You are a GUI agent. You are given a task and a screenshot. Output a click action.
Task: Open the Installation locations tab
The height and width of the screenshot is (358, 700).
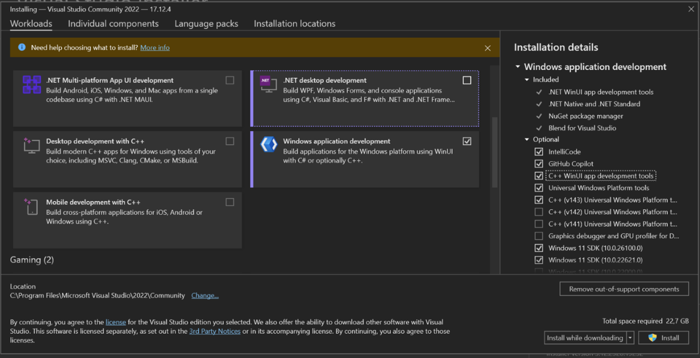tap(295, 23)
